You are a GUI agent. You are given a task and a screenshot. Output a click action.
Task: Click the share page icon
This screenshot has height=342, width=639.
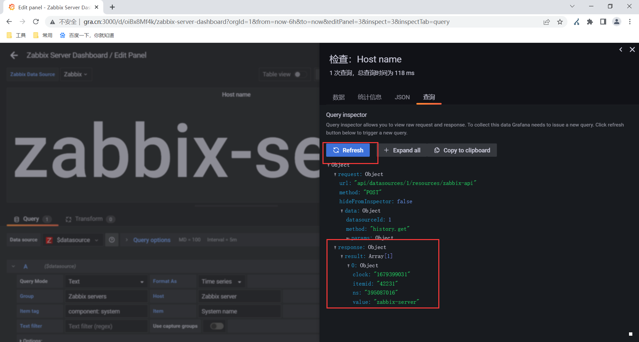(546, 22)
